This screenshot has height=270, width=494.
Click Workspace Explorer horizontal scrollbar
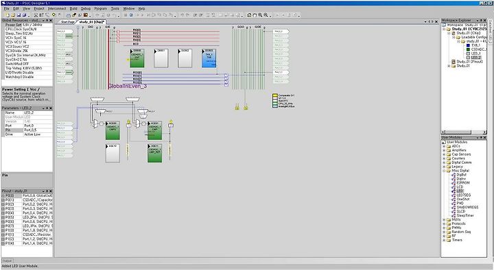point(464,132)
